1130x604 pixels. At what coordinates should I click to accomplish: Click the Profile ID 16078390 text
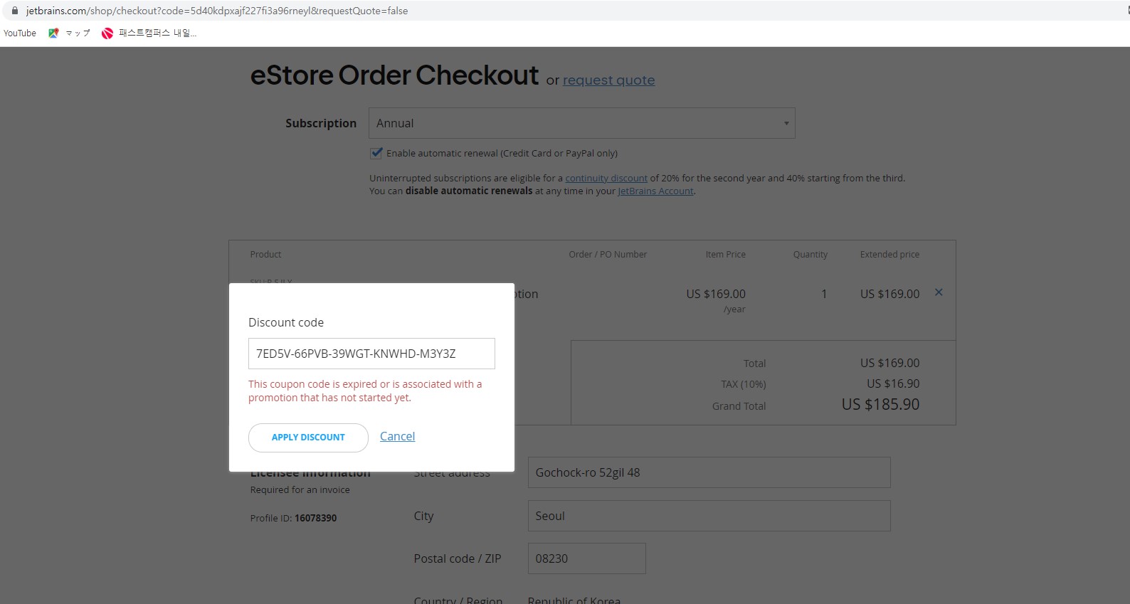[293, 518]
